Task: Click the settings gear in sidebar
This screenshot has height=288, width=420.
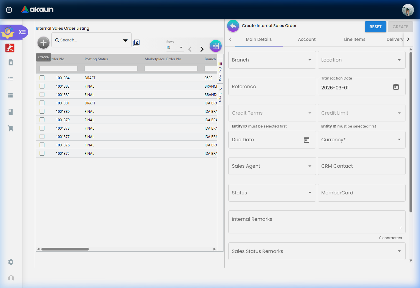Action: pos(10,262)
